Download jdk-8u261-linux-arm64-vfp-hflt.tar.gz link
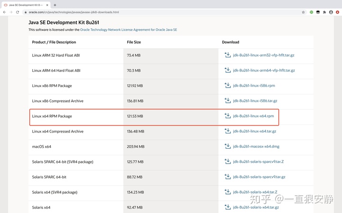342x213 pixels. pos(264,71)
